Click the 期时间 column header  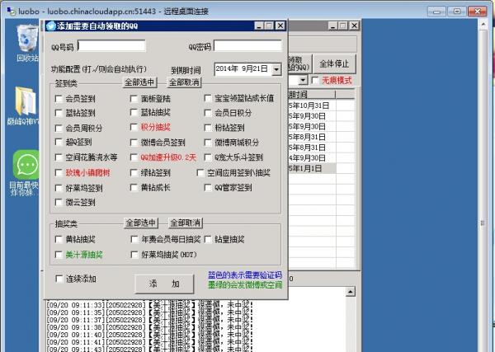click(x=311, y=94)
